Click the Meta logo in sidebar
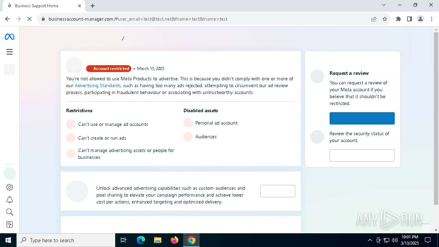This screenshot has height=247, width=439. pos(10,37)
